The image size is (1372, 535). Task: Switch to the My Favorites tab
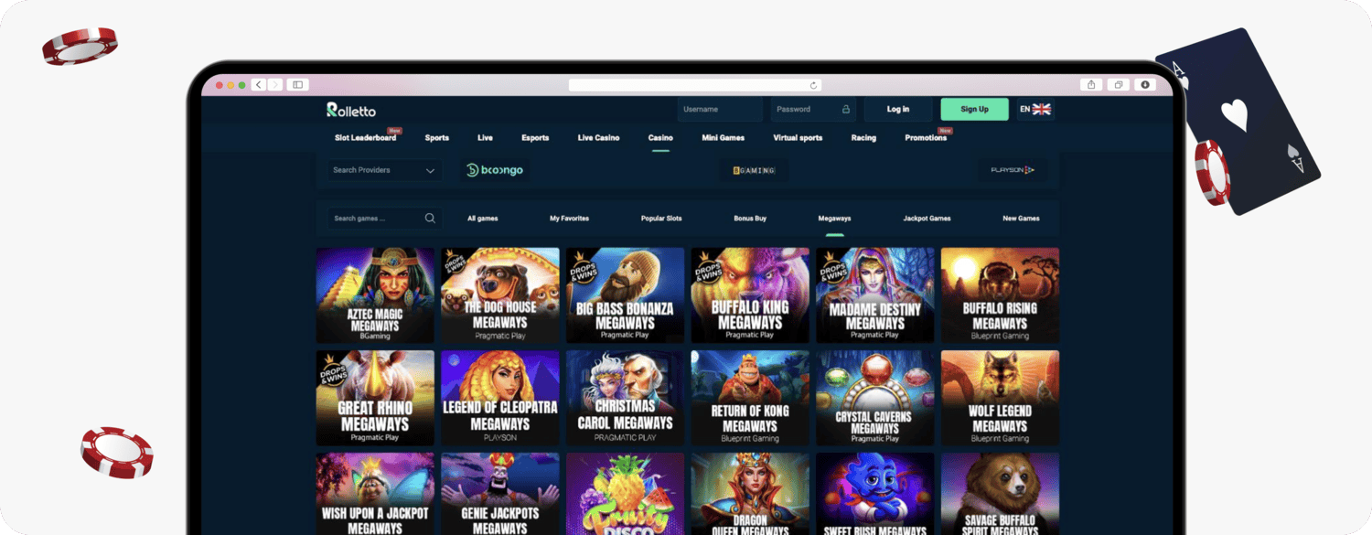click(x=569, y=219)
